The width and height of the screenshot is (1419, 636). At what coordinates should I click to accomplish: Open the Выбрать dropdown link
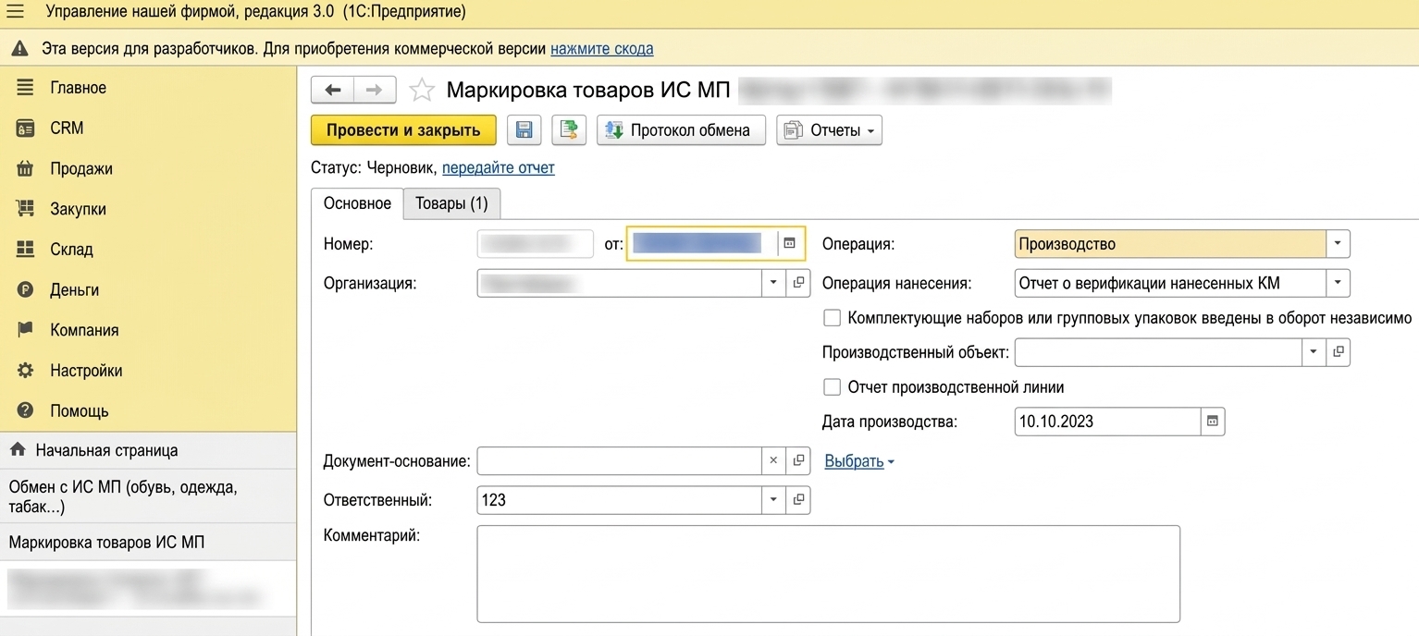859,461
